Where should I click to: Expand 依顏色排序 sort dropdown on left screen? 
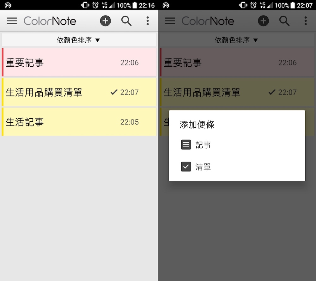(x=79, y=40)
